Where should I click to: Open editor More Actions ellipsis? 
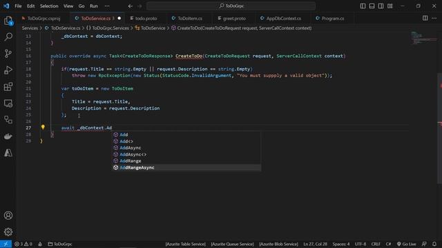pyautogui.click(x=434, y=19)
